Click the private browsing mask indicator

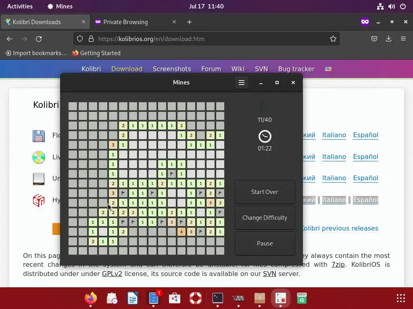[x=365, y=22]
